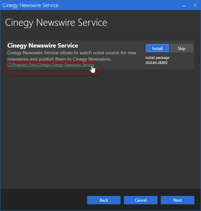Choose Skip for Cinegy Newswire Service

[181, 48]
